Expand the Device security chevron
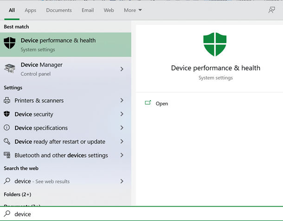Image resolution: width=283 pixels, height=221 pixels. [x=122, y=114]
